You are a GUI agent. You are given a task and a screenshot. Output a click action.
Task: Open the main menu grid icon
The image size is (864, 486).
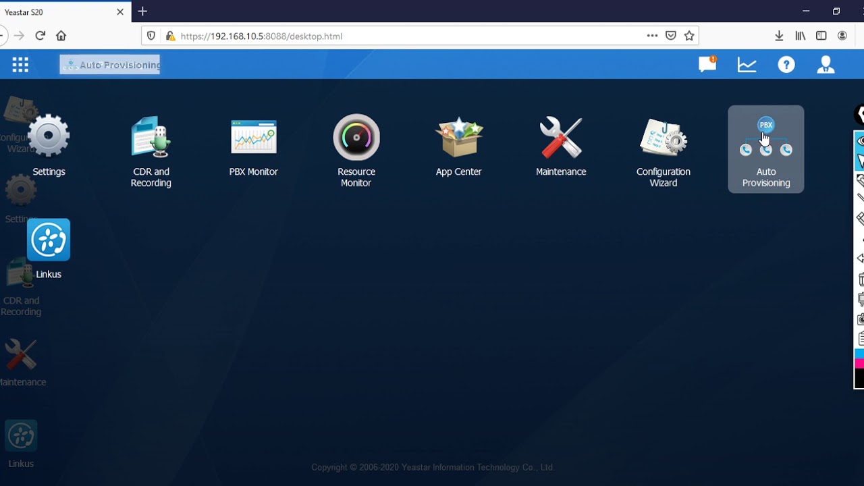click(x=20, y=65)
